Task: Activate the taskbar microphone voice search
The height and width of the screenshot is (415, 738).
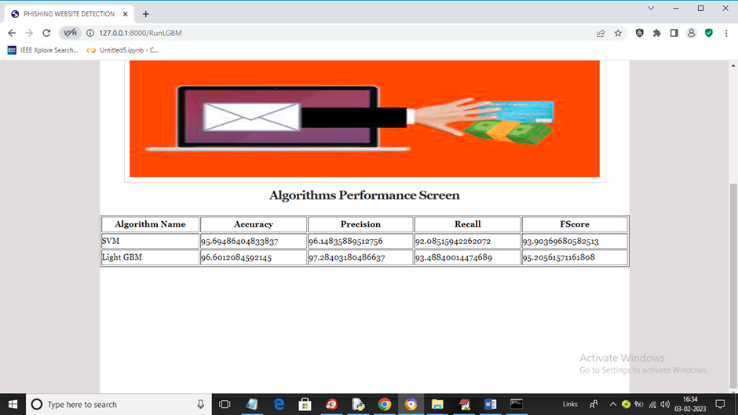Action: tap(200, 404)
